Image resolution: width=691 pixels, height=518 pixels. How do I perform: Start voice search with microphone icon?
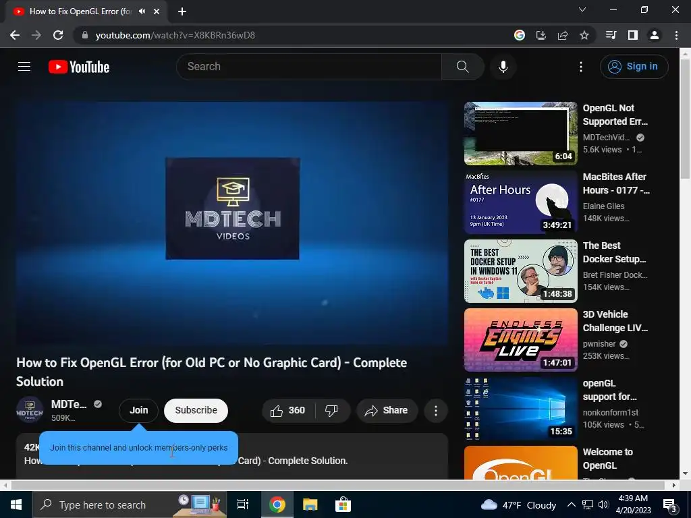coord(503,67)
